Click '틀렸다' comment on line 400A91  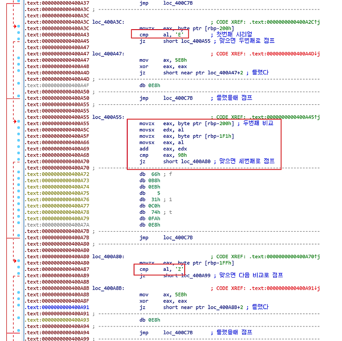(260, 307)
